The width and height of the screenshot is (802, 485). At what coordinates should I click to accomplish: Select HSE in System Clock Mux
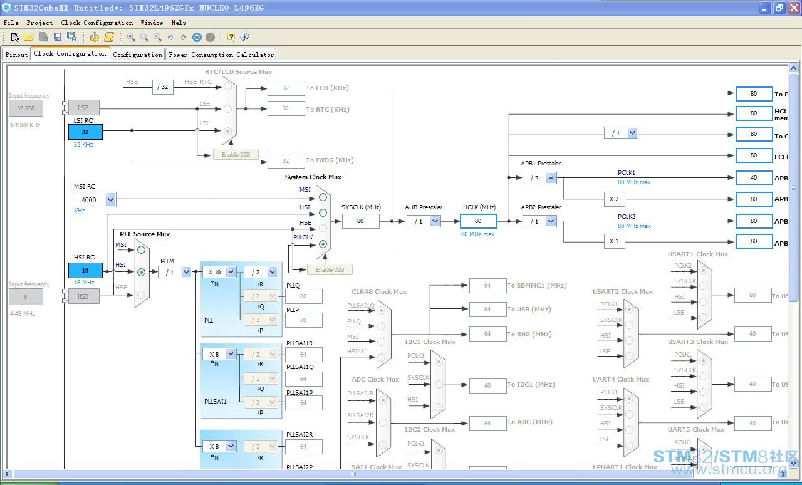[323, 228]
